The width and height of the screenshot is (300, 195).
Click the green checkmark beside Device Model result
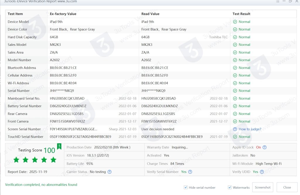pos(235,22)
